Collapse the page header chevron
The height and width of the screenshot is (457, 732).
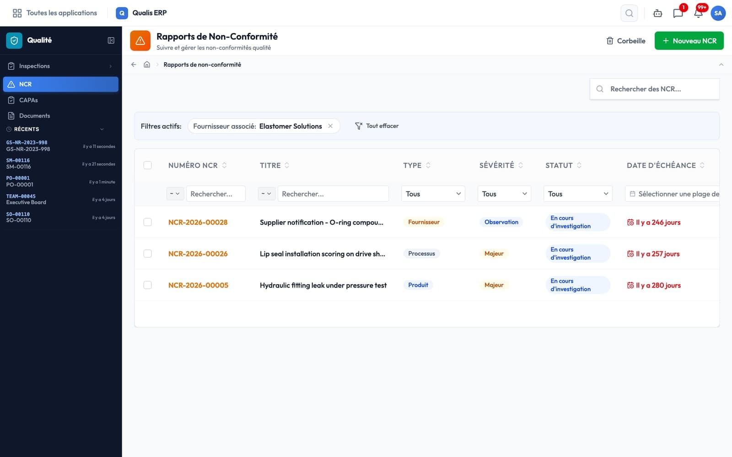721,64
